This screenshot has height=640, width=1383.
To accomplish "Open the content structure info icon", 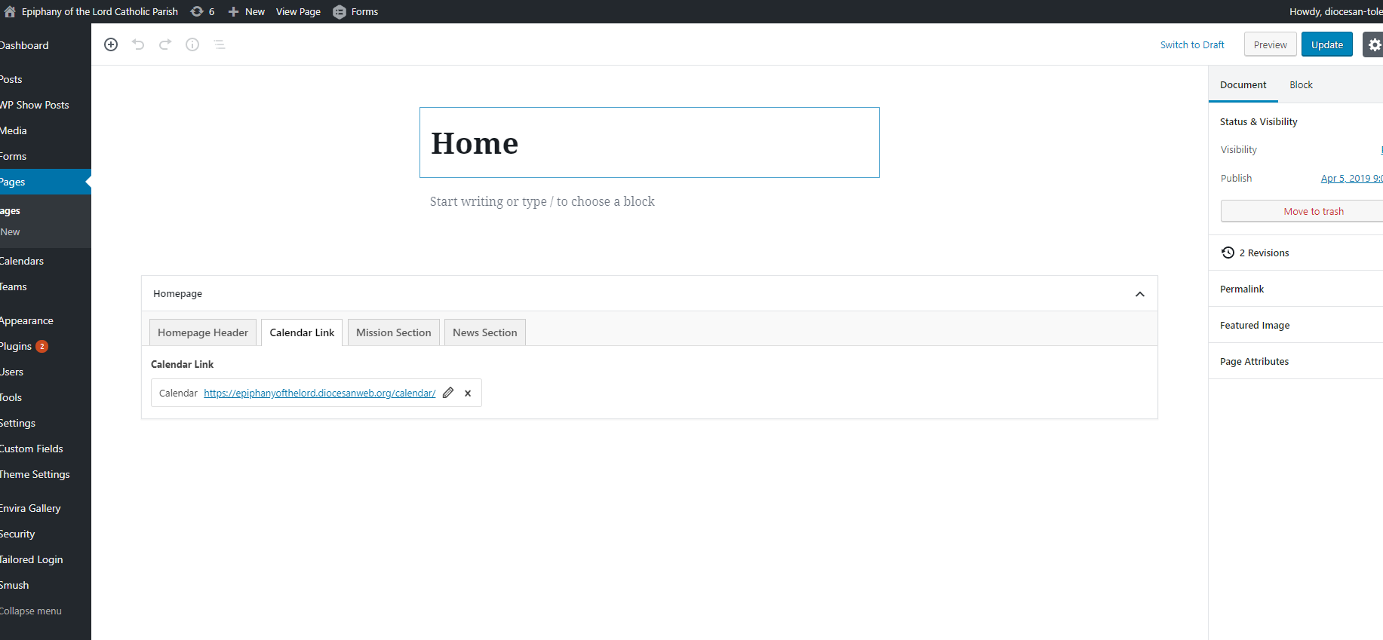I will (192, 44).
